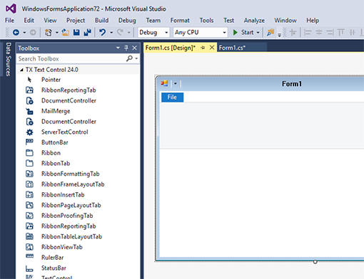The height and width of the screenshot is (279, 364).
Task: Open the New Project dropdown arrow
Action: click(57, 33)
